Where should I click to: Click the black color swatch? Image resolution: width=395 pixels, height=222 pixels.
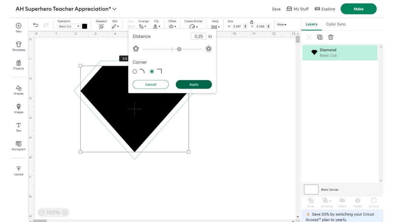pos(84,26)
